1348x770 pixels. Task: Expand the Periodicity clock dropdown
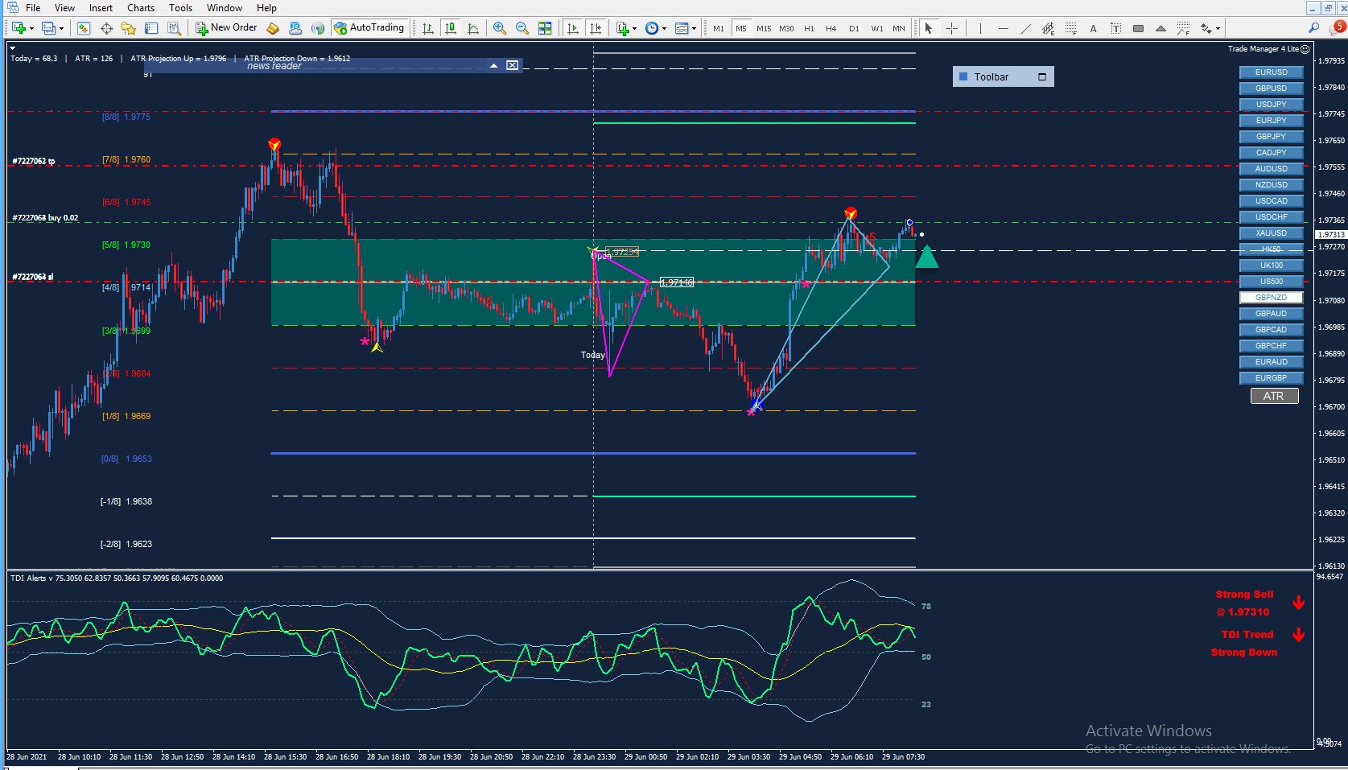pyautogui.click(x=664, y=28)
